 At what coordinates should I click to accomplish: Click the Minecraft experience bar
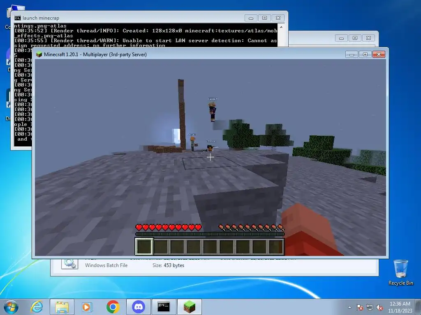point(210,234)
